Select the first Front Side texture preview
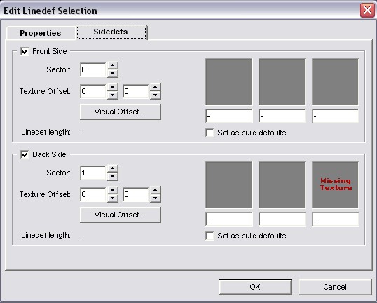The width and height of the screenshot is (377, 303). click(228, 81)
